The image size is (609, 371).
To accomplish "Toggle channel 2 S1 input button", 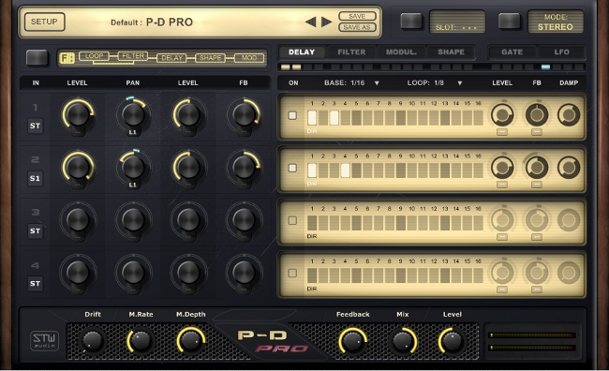I will [x=35, y=178].
